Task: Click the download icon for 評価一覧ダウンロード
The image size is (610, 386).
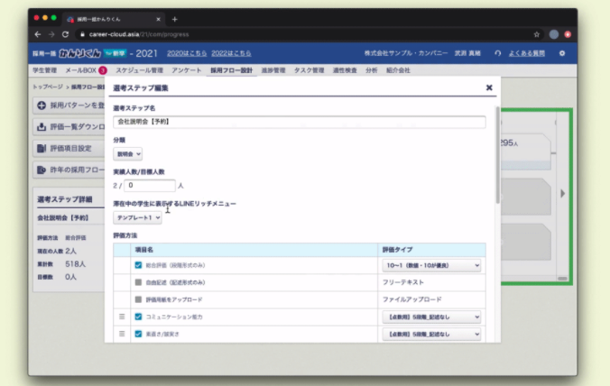Action: tap(42, 126)
